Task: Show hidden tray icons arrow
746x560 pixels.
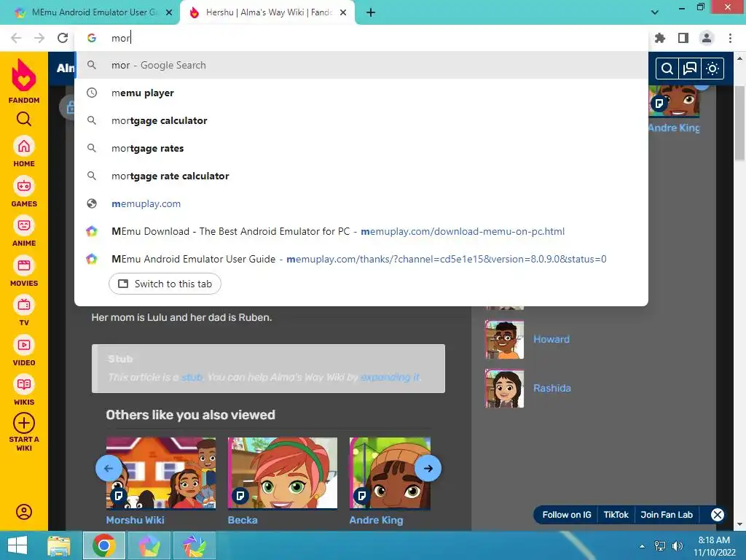Action: pos(643,546)
